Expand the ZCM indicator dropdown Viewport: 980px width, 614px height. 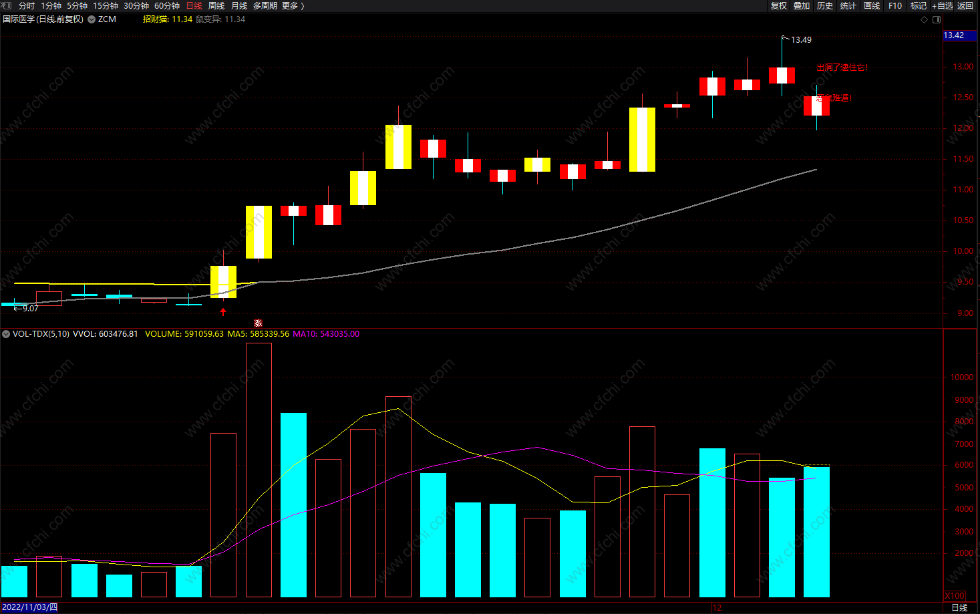92,19
